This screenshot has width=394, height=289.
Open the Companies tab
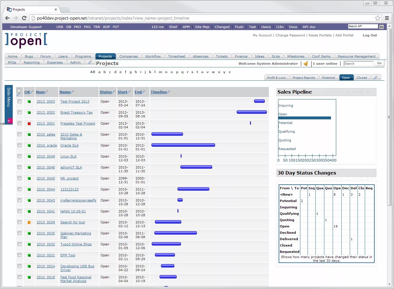129,56
